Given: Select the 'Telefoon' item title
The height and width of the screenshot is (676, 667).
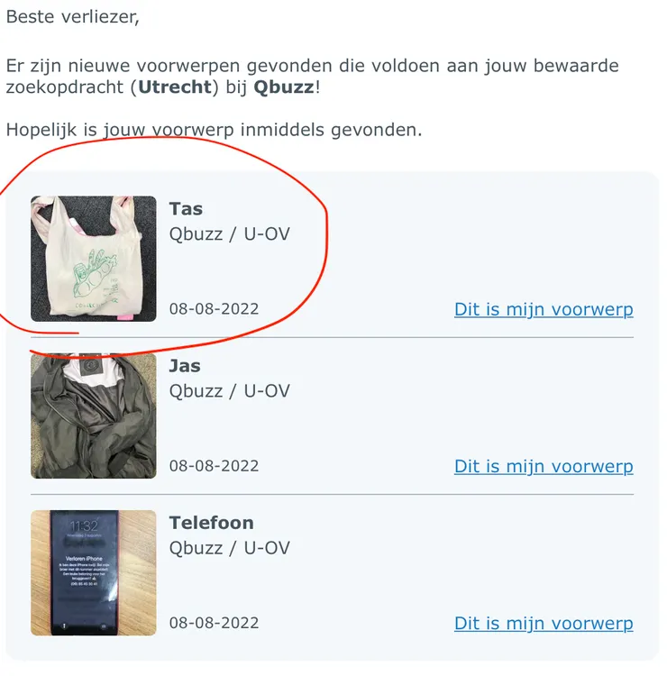Looking at the screenshot, I should pyautogui.click(x=211, y=523).
